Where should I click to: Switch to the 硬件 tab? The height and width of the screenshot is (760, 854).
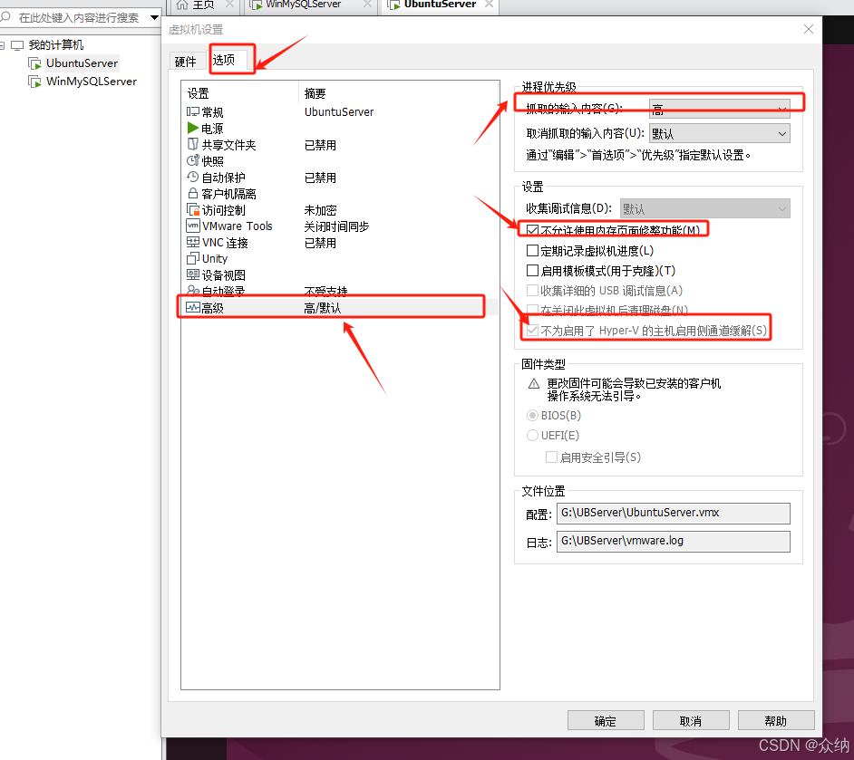pyautogui.click(x=186, y=62)
